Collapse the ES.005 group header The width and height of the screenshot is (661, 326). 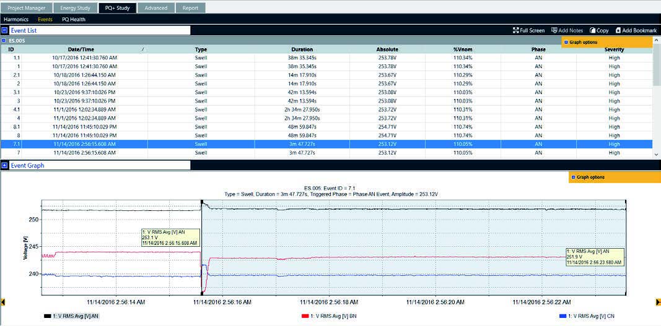tap(3, 41)
